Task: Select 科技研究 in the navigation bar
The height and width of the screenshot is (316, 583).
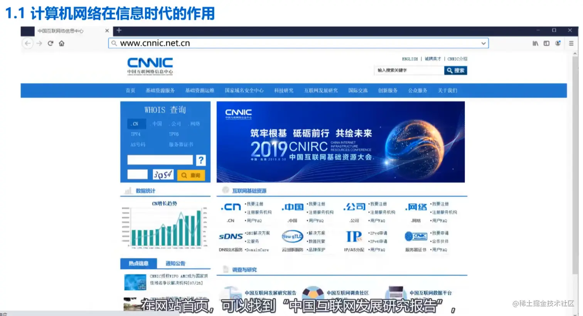Action: click(x=284, y=90)
